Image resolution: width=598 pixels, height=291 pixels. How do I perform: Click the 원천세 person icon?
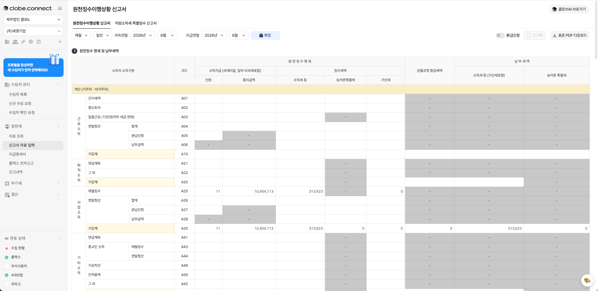(7, 126)
